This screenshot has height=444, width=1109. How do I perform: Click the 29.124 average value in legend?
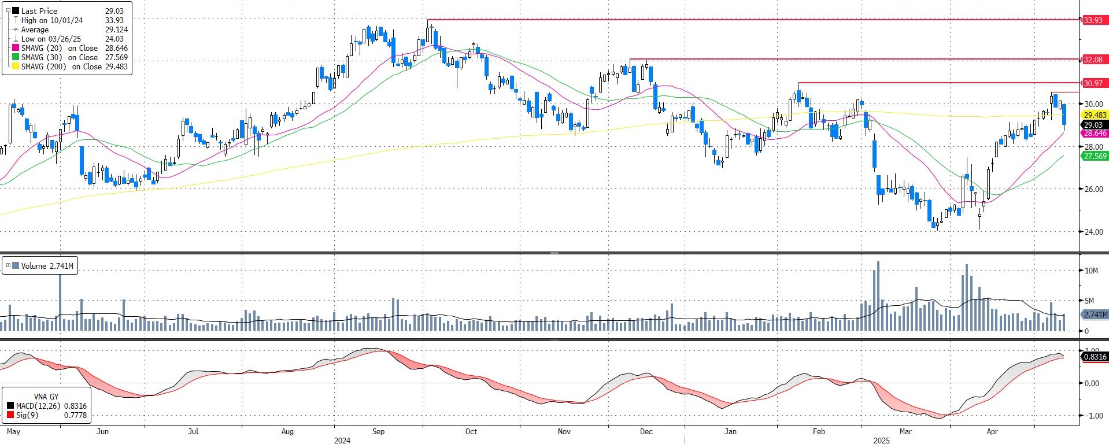click(x=116, y=29)
